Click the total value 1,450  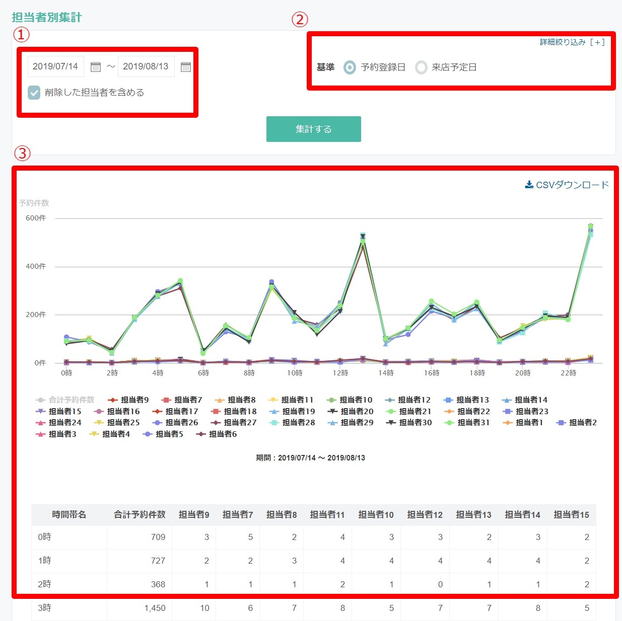[x=155, y=608]
